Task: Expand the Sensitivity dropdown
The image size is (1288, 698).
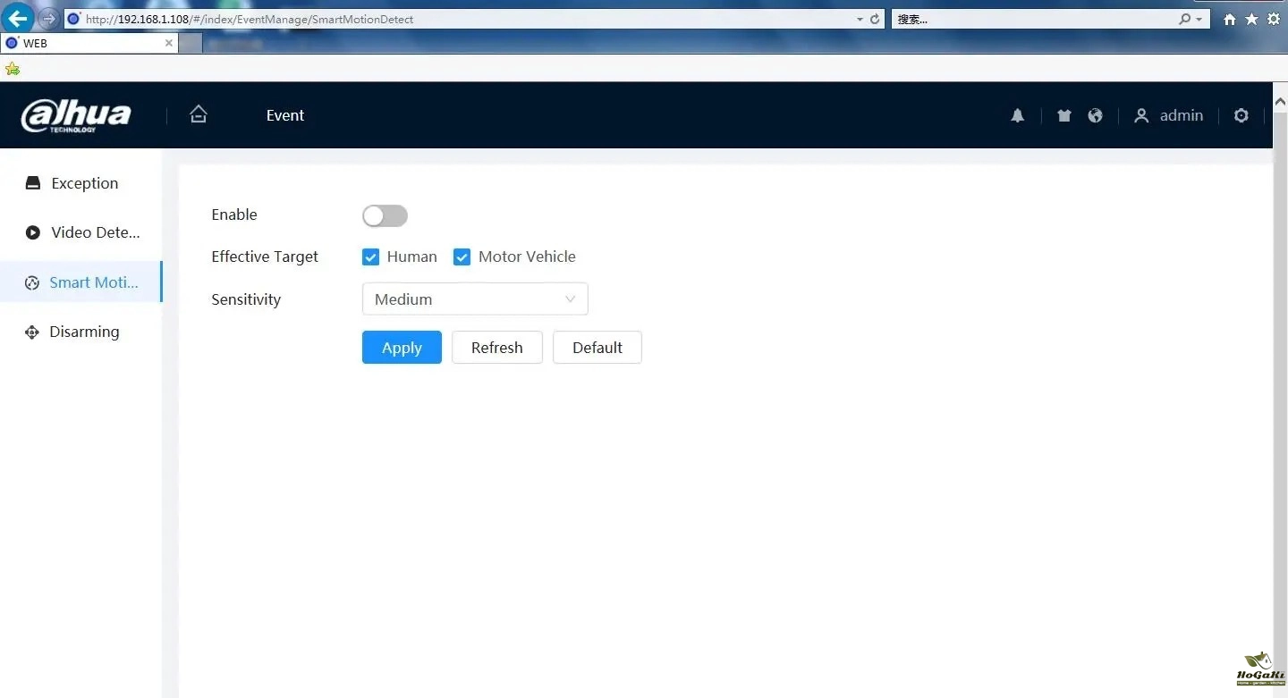Action: (x=475, y=299)
